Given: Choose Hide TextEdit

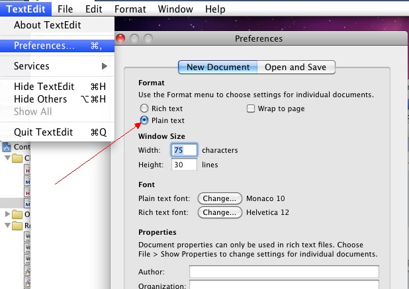Looking at the screenshot, I should tap(57, 87).
